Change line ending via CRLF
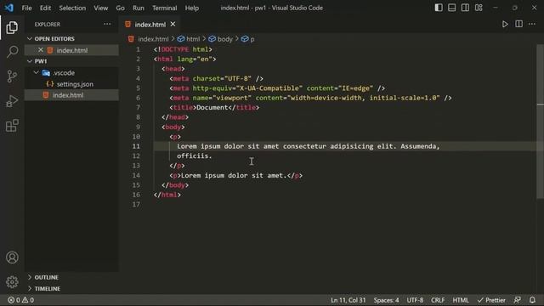 438,300
